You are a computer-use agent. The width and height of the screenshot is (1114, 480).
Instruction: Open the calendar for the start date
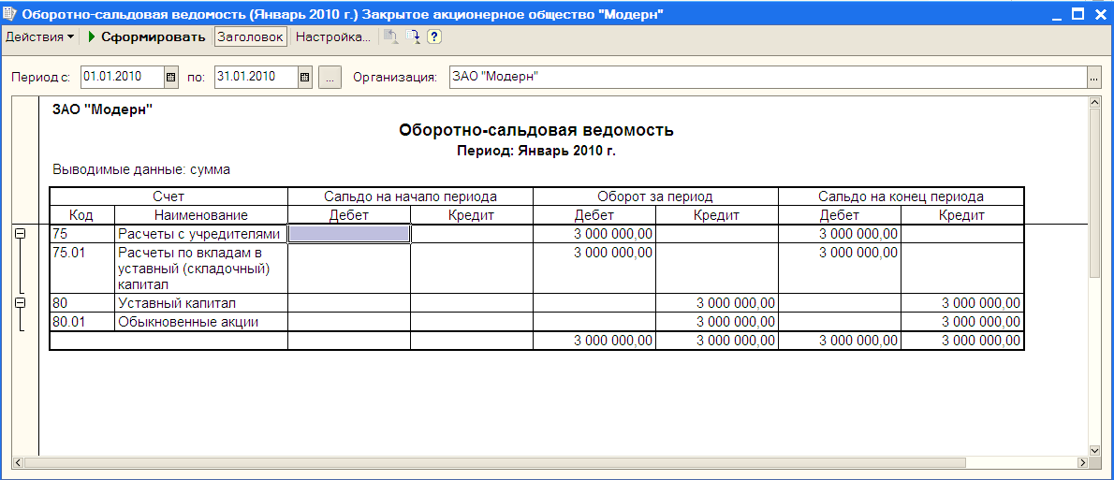coord(171,78)
